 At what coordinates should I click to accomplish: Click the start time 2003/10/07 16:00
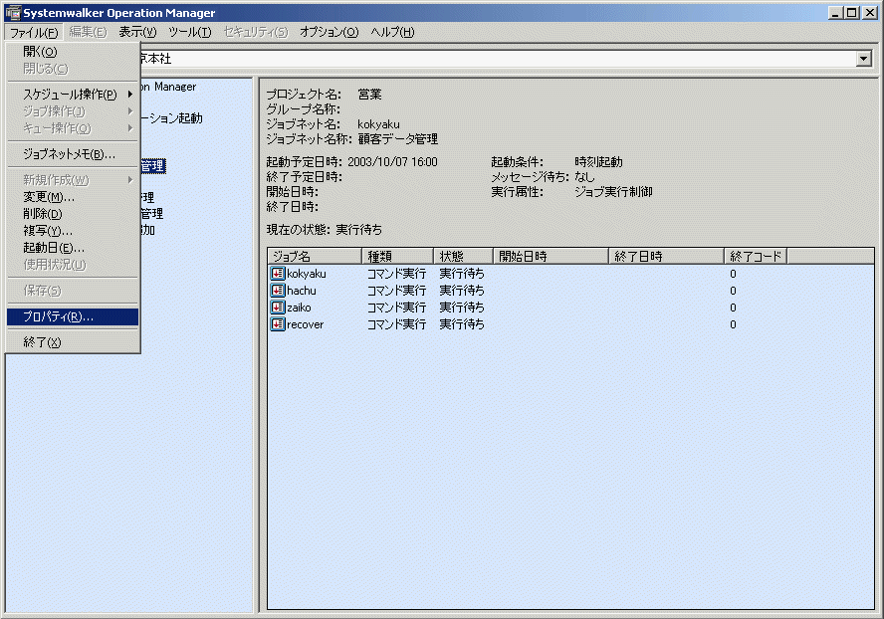click(x=392, y=162)
